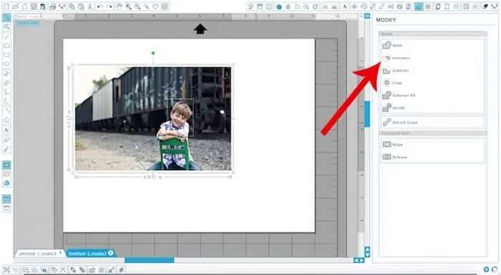The width and height of the screenshot is (501, 275).
Task: Click the Fit to Page icon
Action: (165, 6)
